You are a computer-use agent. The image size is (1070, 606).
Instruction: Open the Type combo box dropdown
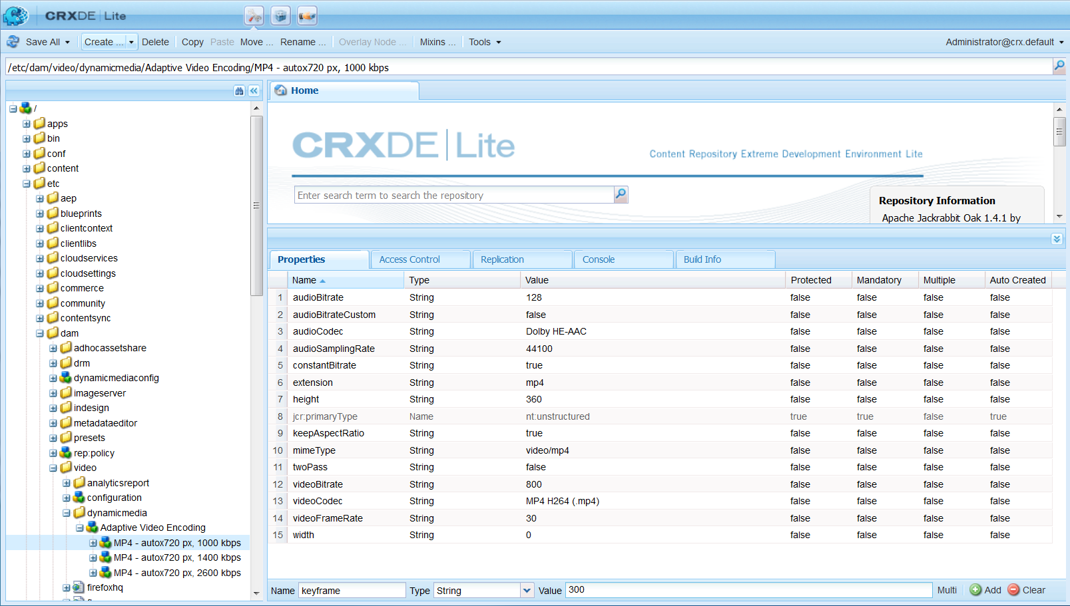click(527, 590)
